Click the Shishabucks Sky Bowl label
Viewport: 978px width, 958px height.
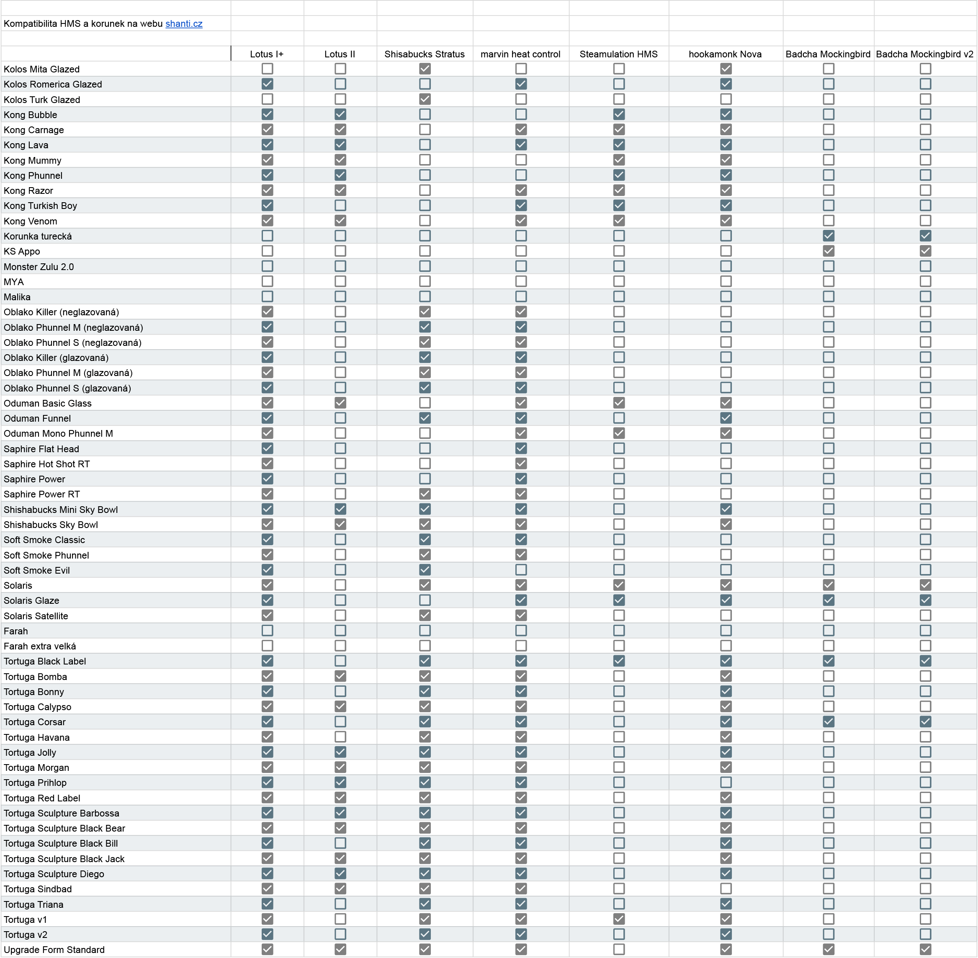pos(51,524)
